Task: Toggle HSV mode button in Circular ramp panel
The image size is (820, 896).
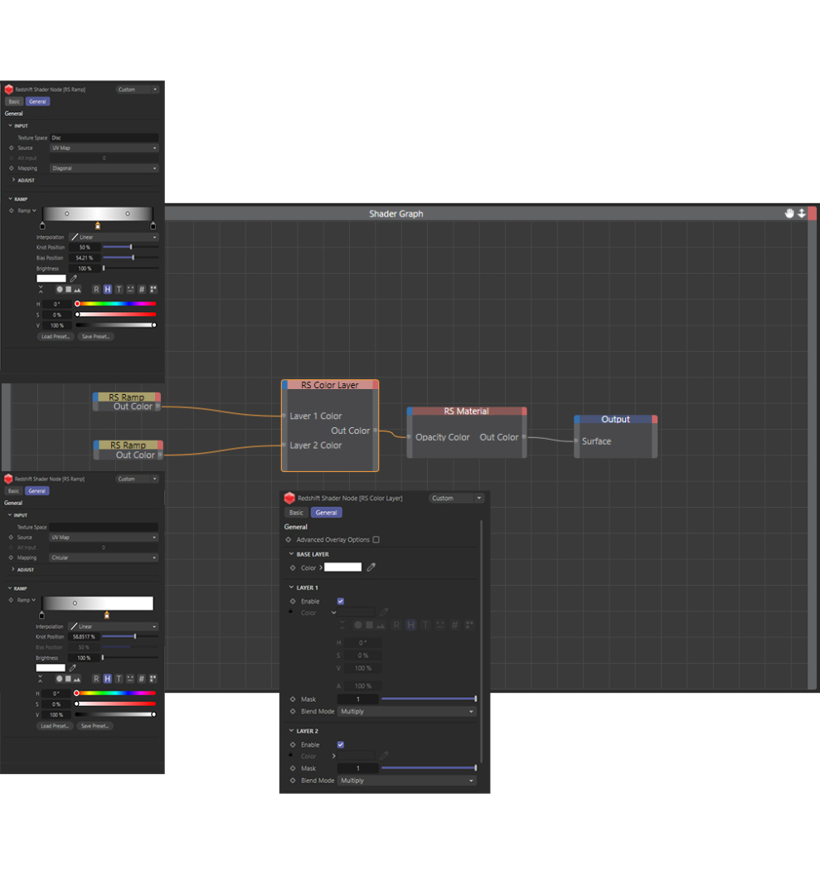Action: pos(107,679)
